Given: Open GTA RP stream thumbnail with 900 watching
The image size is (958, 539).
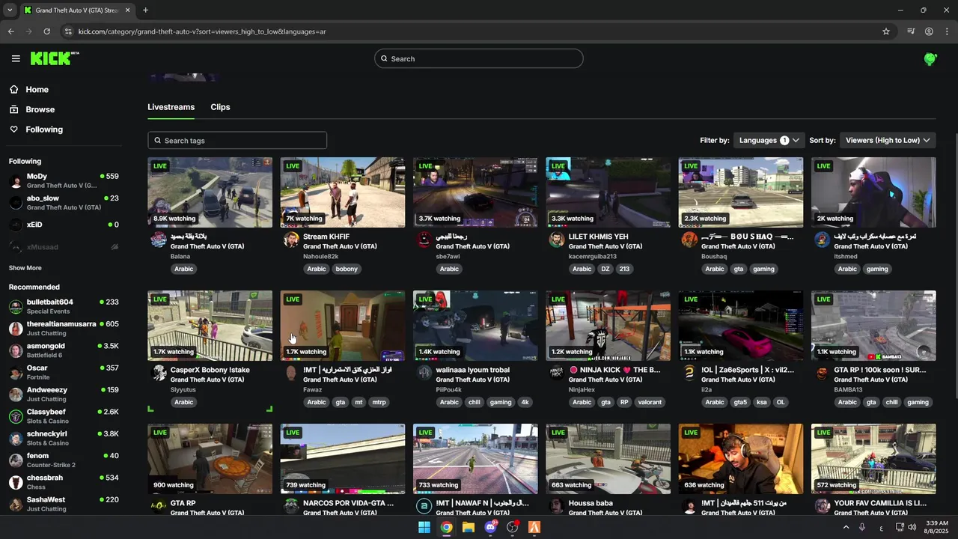Looking at the screenshot, I should tap(210, 459).
